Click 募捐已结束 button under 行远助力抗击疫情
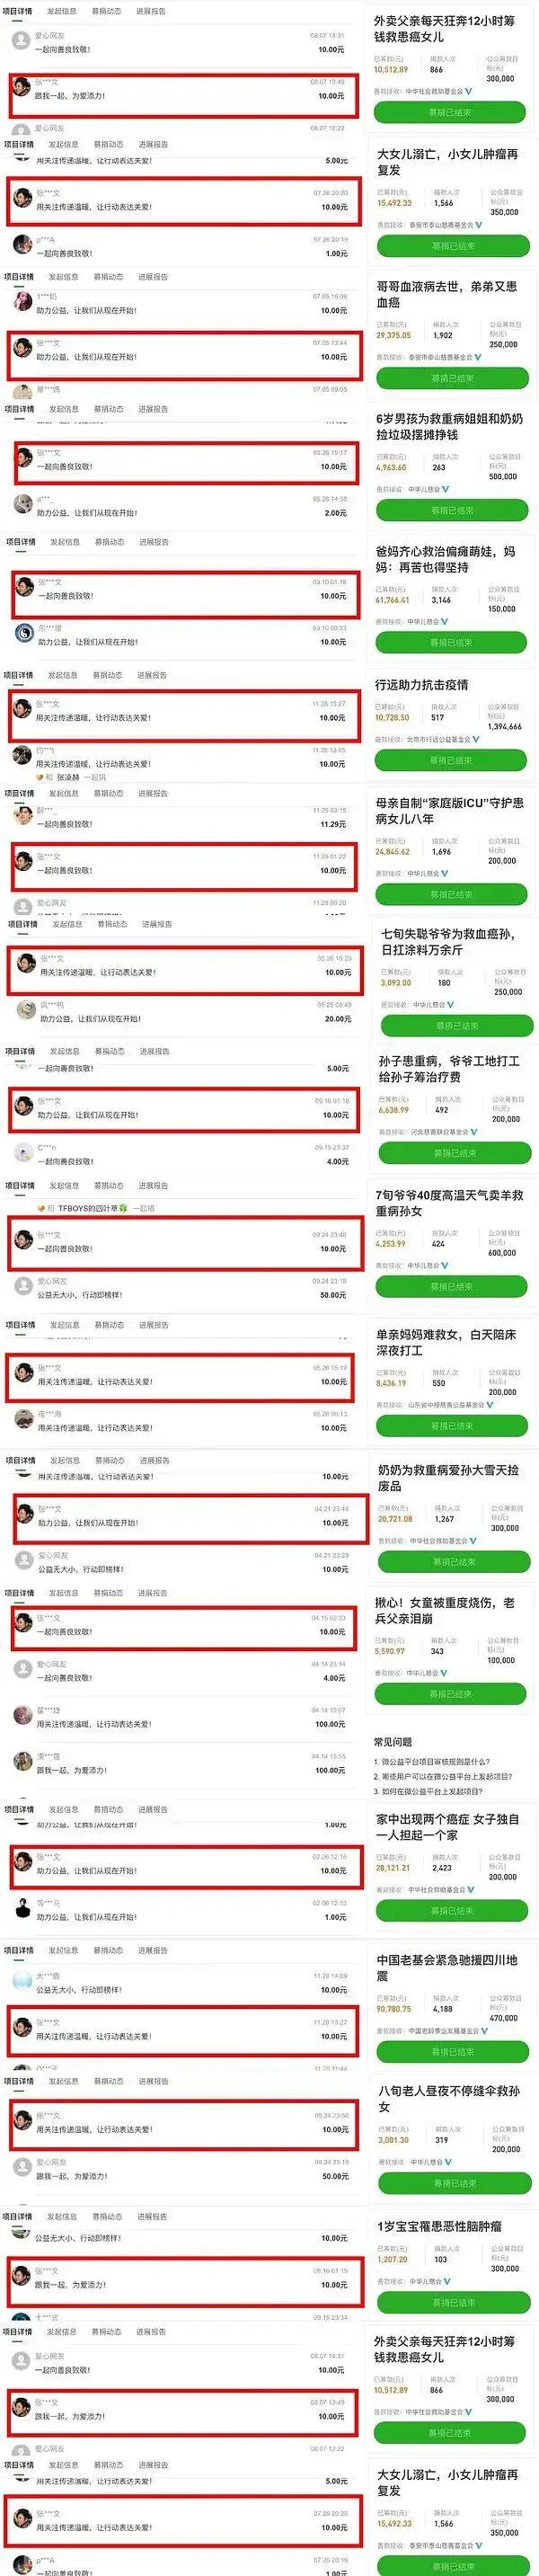 451,761
